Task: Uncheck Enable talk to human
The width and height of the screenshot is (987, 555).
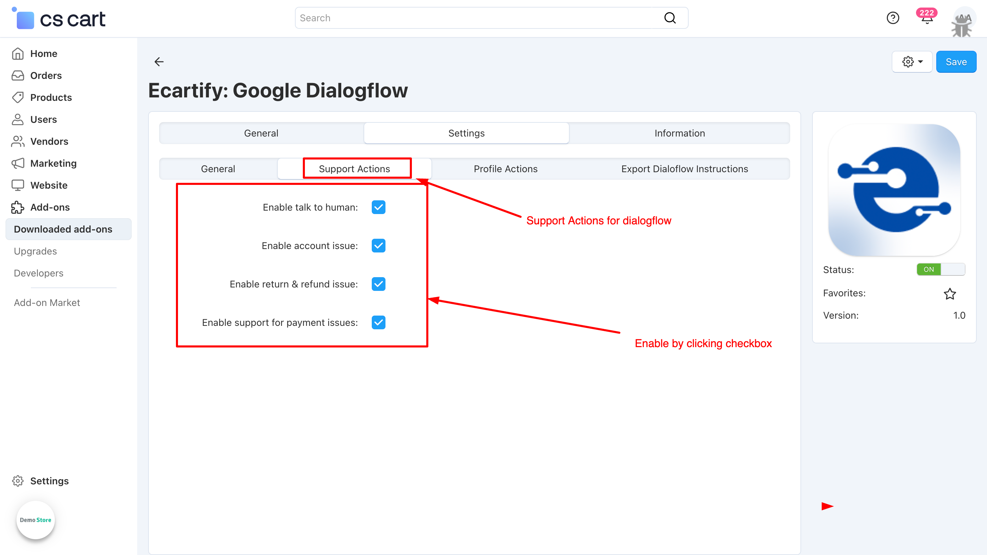Action: tap(378, 208)
